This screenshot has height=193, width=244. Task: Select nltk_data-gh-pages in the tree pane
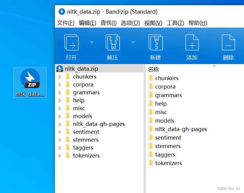[x=95, y=124]
